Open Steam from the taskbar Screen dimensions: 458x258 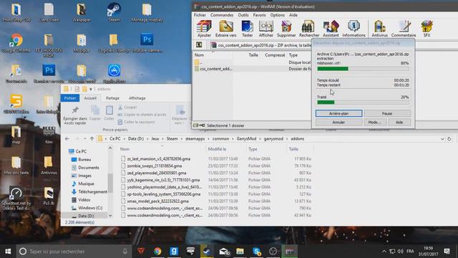(207, 252)
